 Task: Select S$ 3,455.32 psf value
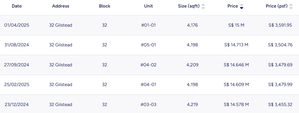pyautogui.click(x=280, y=105)
